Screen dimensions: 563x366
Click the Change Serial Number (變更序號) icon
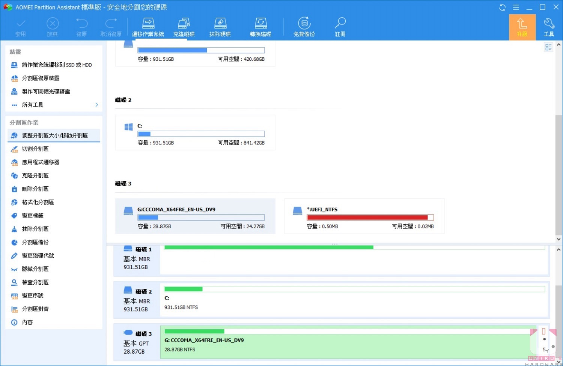[14, 296]
